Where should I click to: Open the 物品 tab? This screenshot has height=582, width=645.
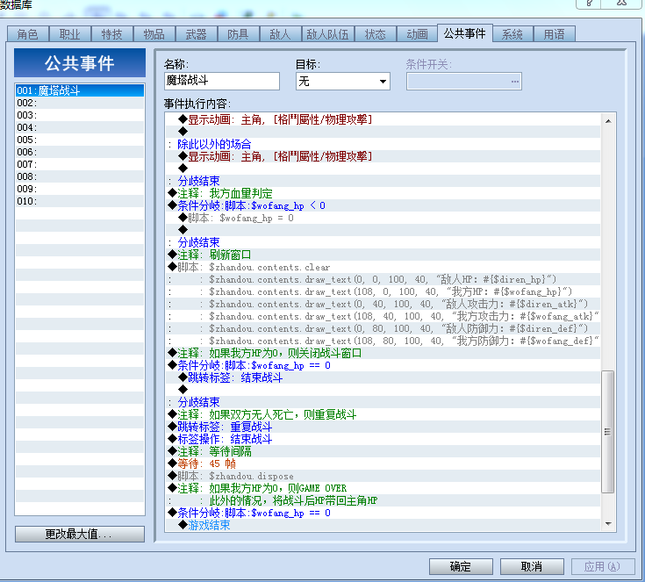154,33
